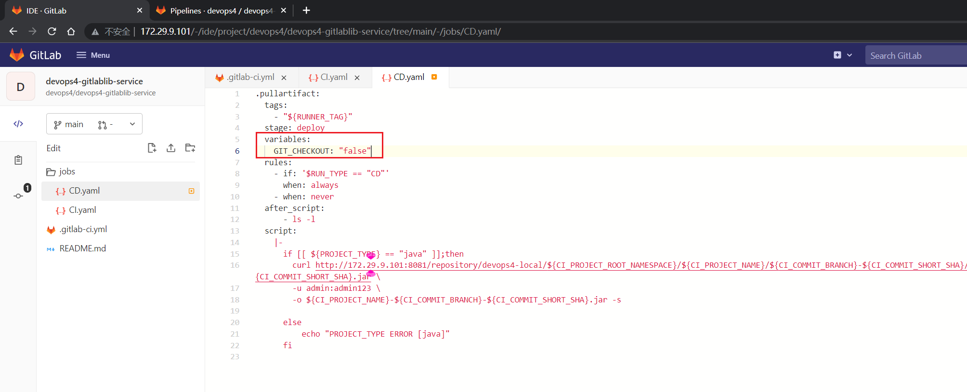Switch to Pipelines browser tab
Viewport: 967px width, 392px height.
point(222,11)
